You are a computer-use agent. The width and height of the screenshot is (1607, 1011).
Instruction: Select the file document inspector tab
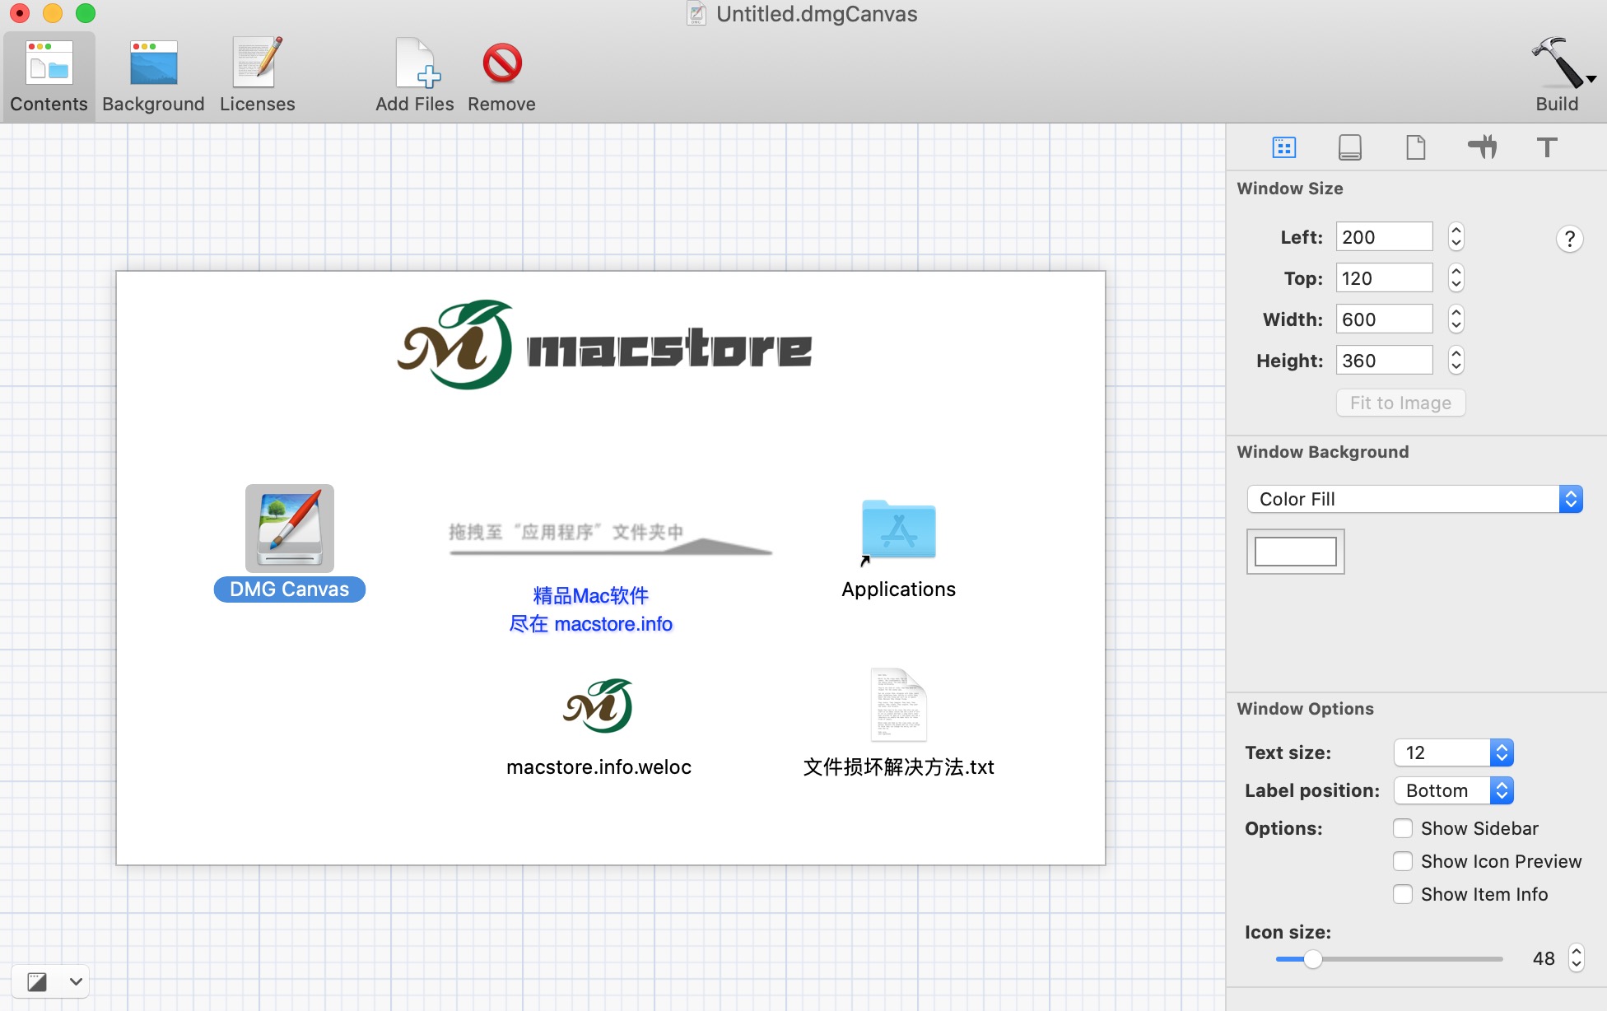(1415, 147)
